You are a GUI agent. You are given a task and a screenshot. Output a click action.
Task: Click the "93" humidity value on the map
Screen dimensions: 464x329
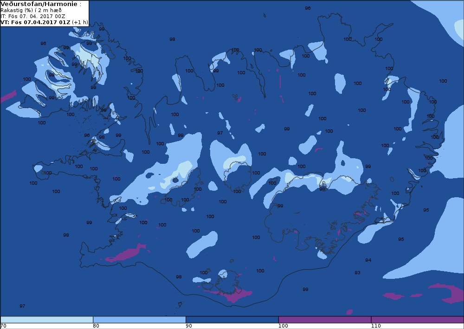click(357, 272)
